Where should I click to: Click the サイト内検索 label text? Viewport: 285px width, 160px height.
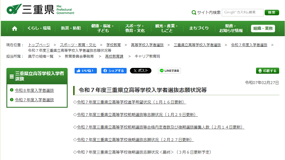click(209, 12)
